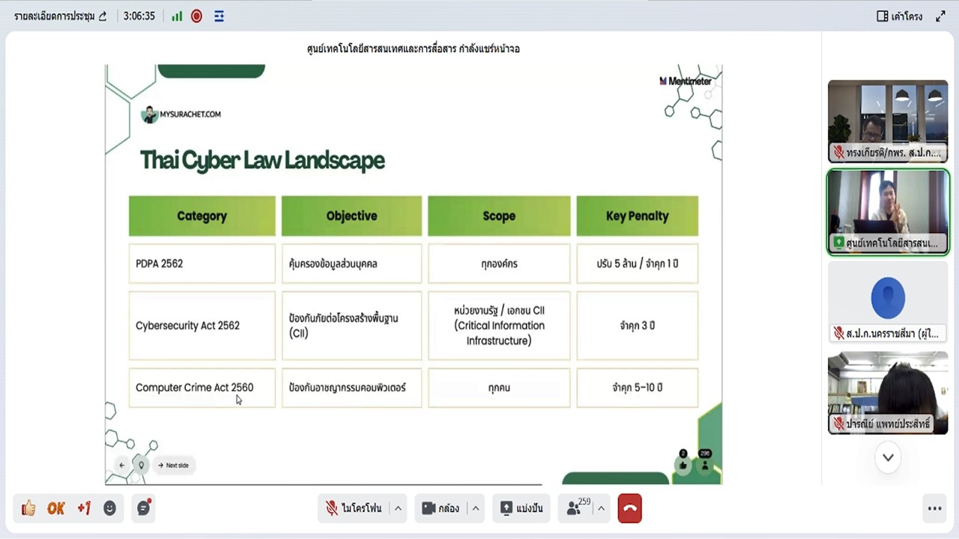
Task: Advance the presentation using Next slide
Action: 174,465
